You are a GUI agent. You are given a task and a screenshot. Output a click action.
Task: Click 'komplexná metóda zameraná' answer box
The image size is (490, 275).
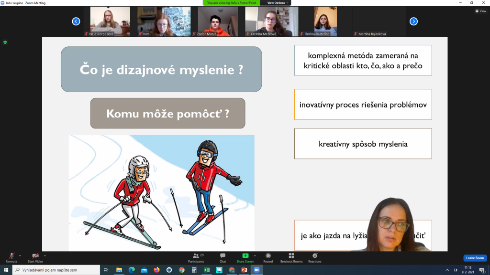363,61
